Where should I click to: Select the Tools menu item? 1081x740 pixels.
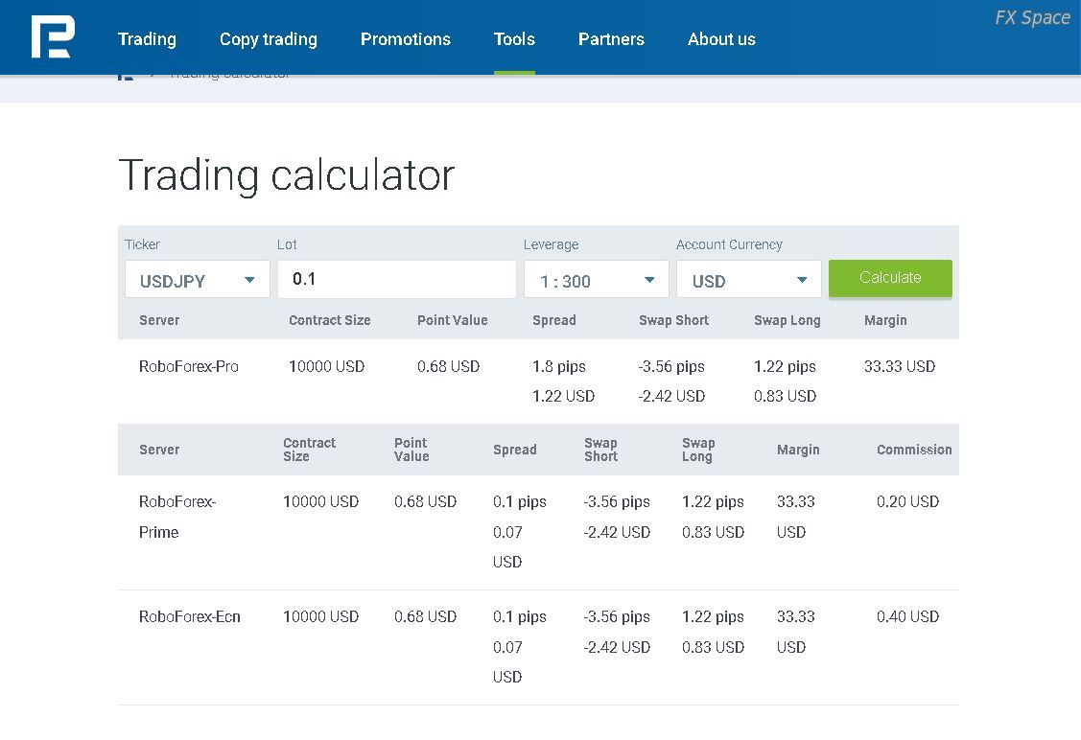pyautogui.click(x=514, y=39)
